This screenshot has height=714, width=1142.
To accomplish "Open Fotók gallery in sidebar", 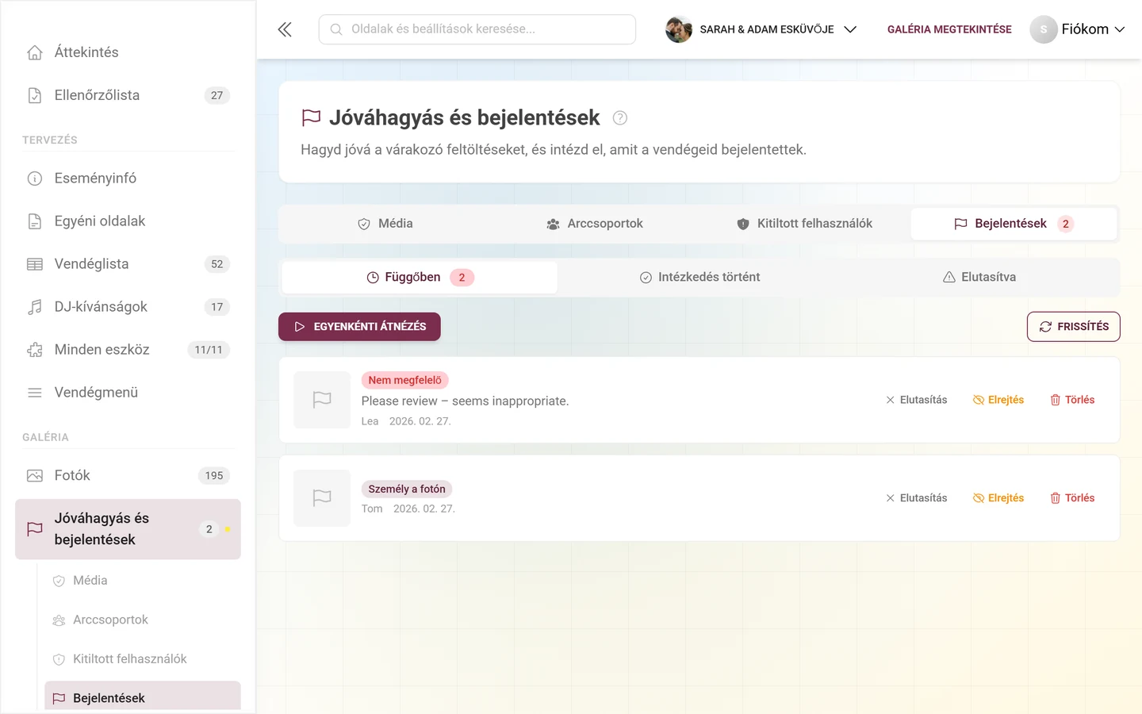I will (x=128, y=476).
